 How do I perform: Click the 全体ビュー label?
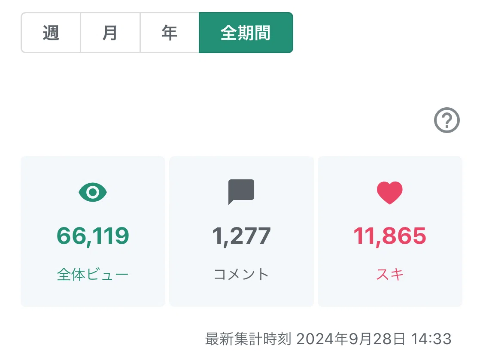93,274
